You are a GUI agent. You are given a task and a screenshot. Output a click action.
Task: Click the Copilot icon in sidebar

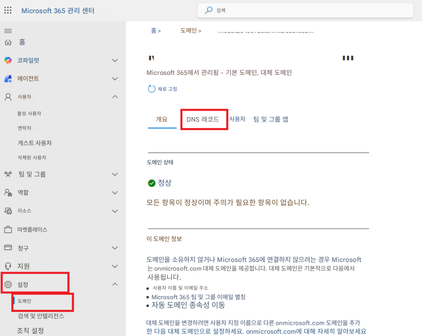pyautogui.click(x=8, y=60)
